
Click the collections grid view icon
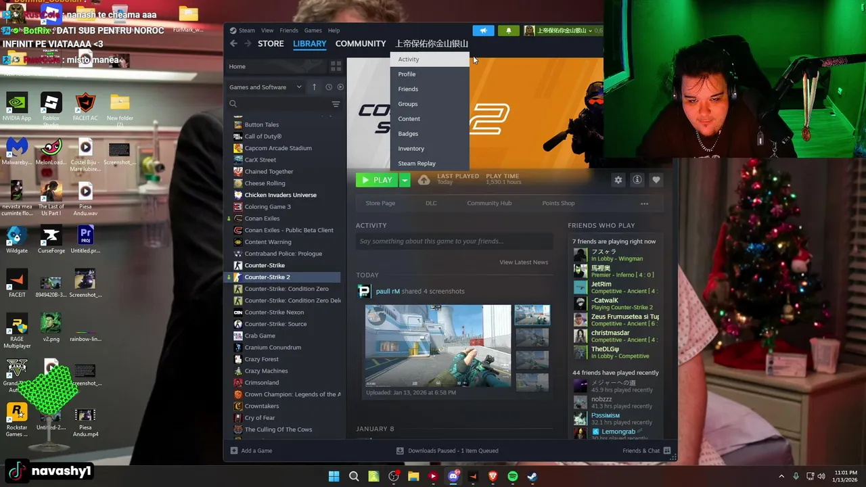[x=336, y=66]
